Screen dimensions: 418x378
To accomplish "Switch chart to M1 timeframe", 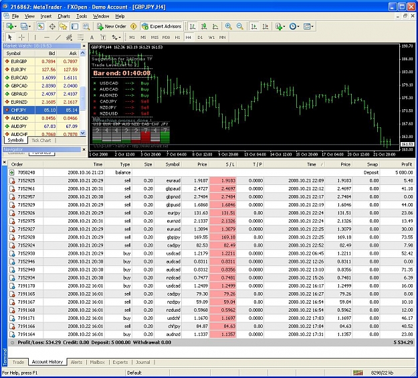I will [x=132, y=38].
